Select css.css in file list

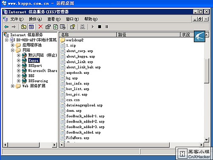73,100
